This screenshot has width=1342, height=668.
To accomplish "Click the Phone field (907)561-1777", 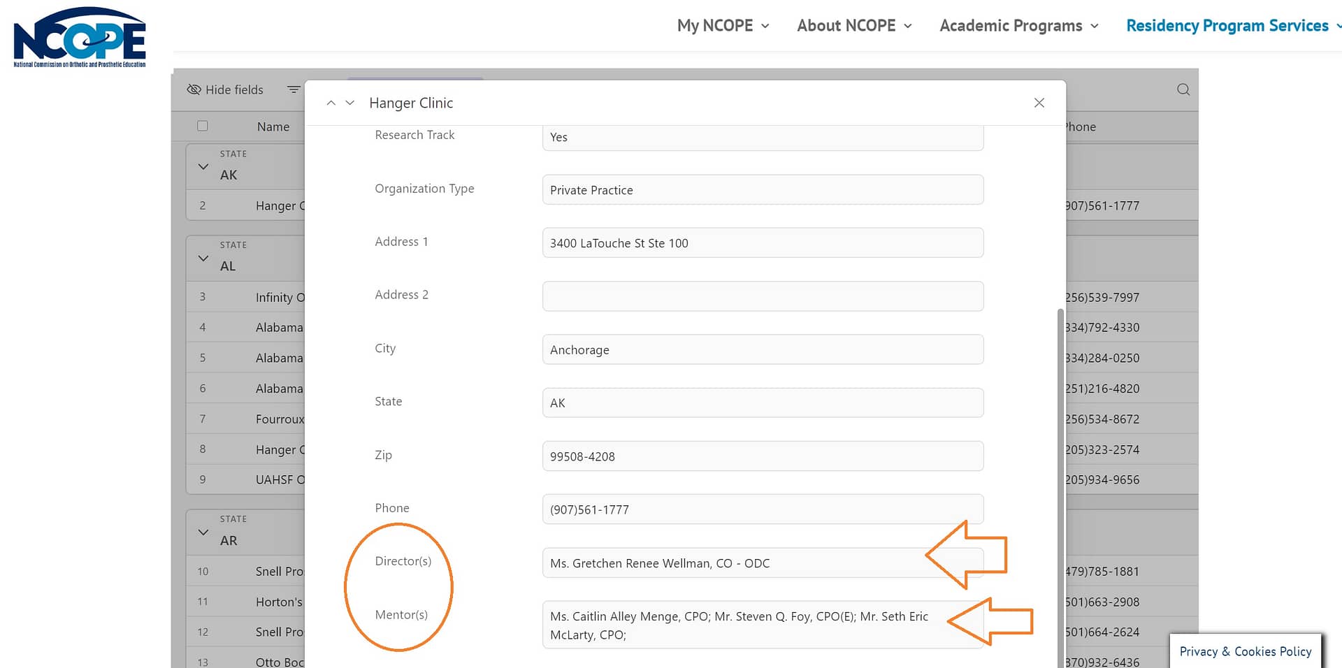I will click(x=763, y=509).
